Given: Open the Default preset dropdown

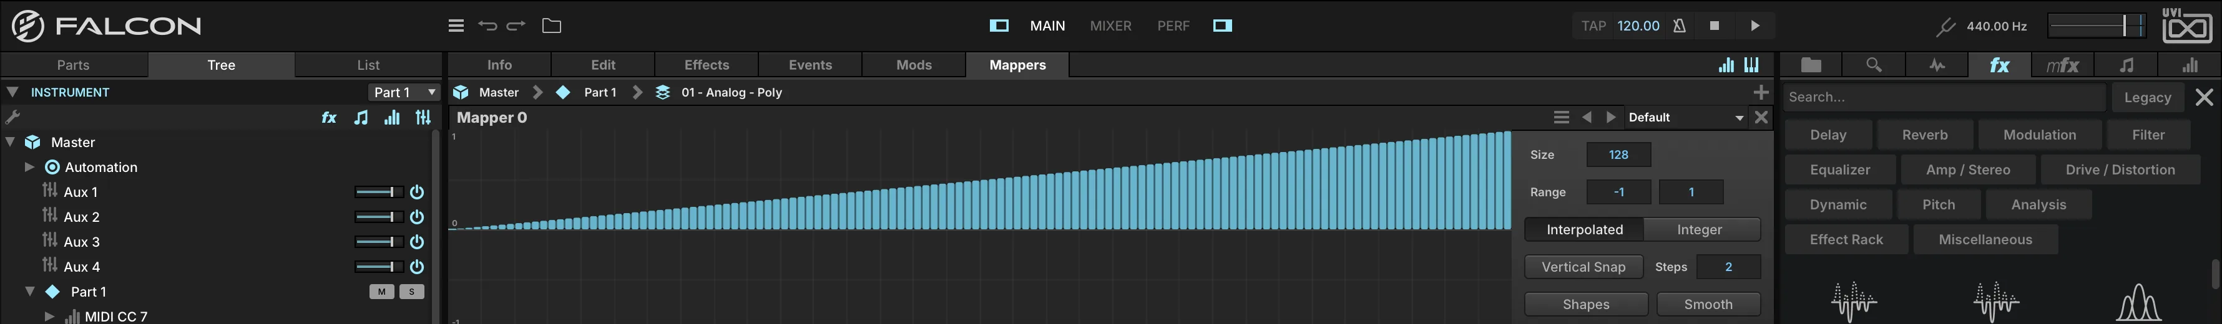Looking at the screenshot, I should (1685, 117).
